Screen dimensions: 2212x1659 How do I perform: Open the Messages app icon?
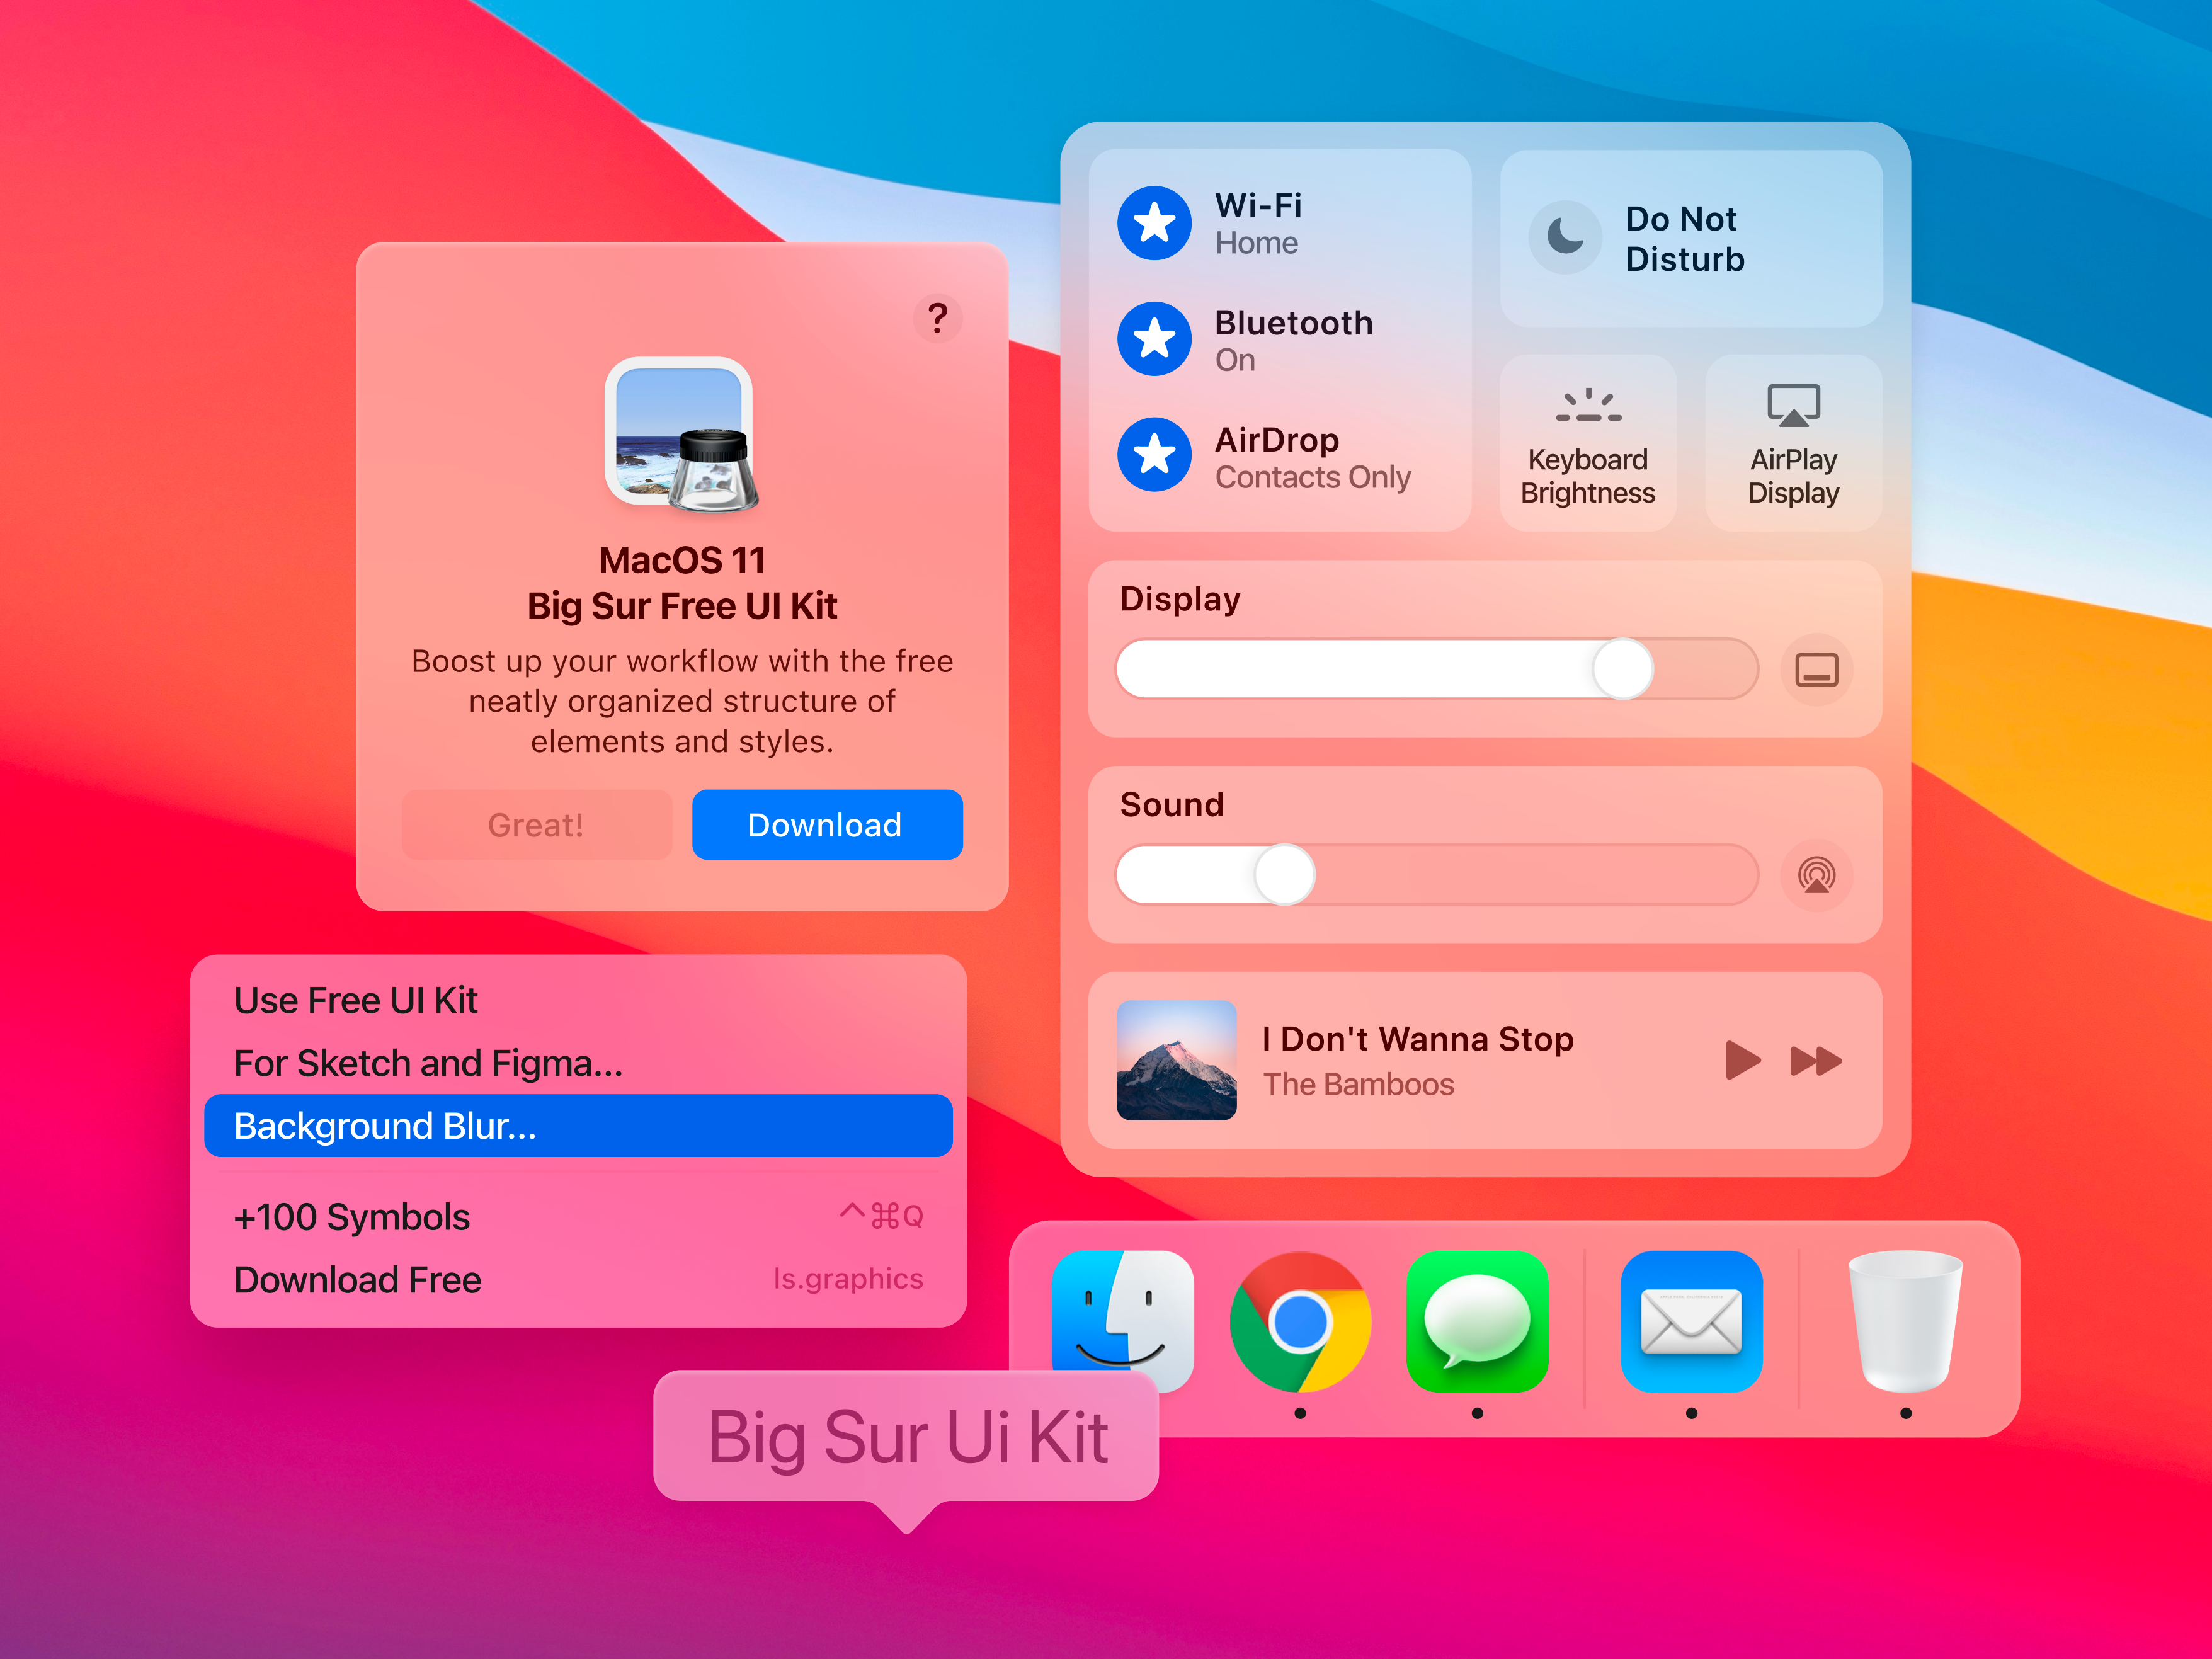[1477, 1321]
